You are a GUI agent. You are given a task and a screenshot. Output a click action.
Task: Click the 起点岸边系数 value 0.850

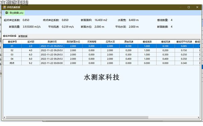coord(26,20)
